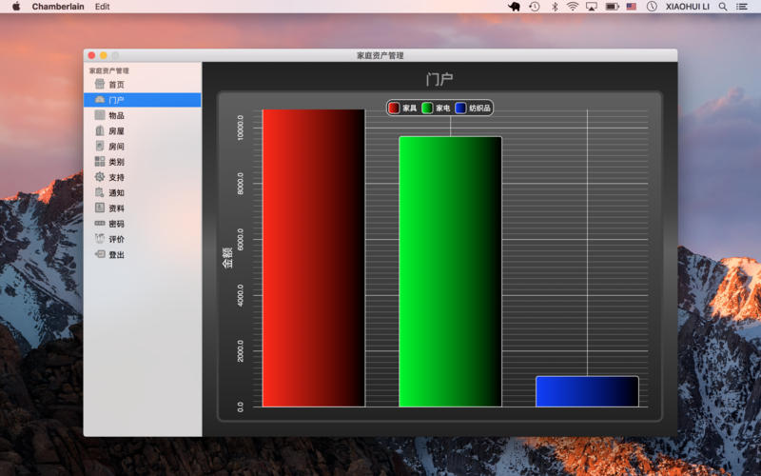The width and height of the screenshot is (761, 476).
Task: Open the Time Machine menu bar icon
Action: click(535, 7)
